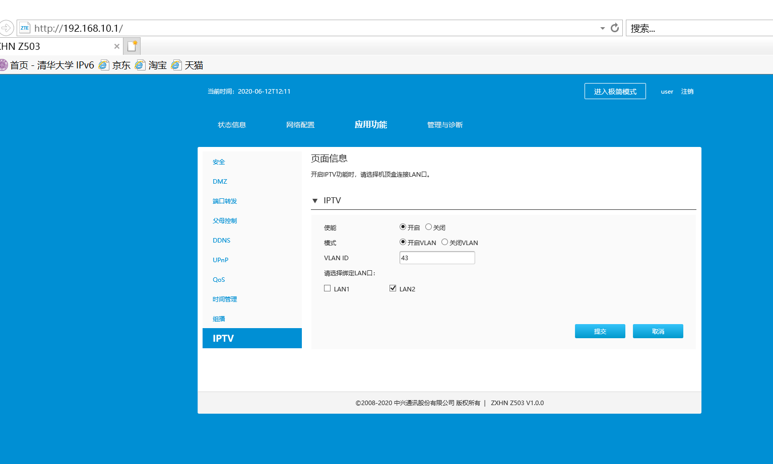Click the forward navigation arrow icon
The image size is (773, 464).
click(x=6, y=28)
